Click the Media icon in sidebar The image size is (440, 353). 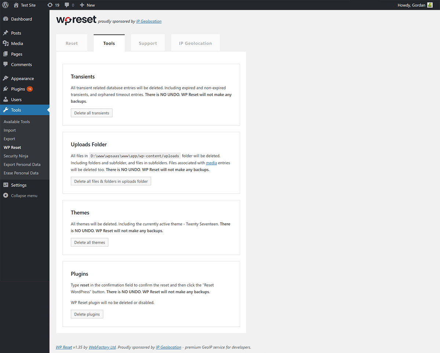click(x=5, y=43)
